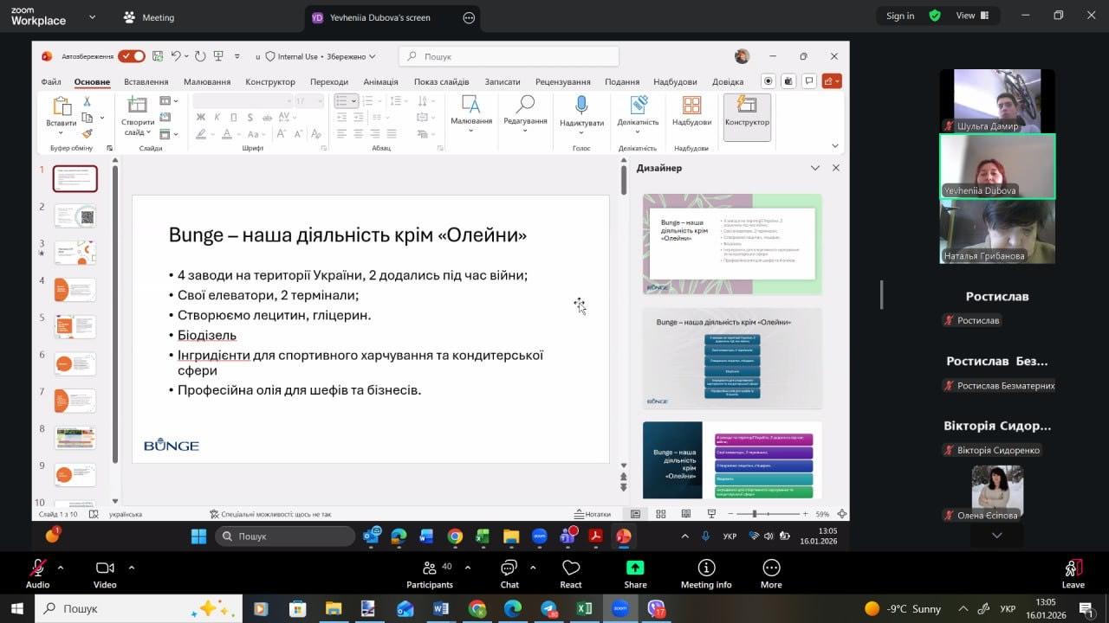
Task: Click the Leave meeting icon
Action: tap(1073, 568)
